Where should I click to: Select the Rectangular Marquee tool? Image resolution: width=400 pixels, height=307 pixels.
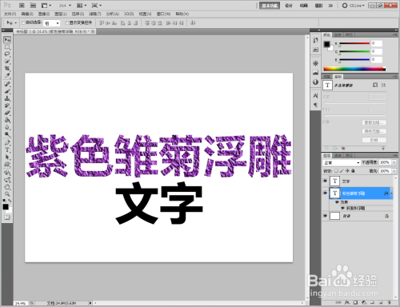(7, 47)
